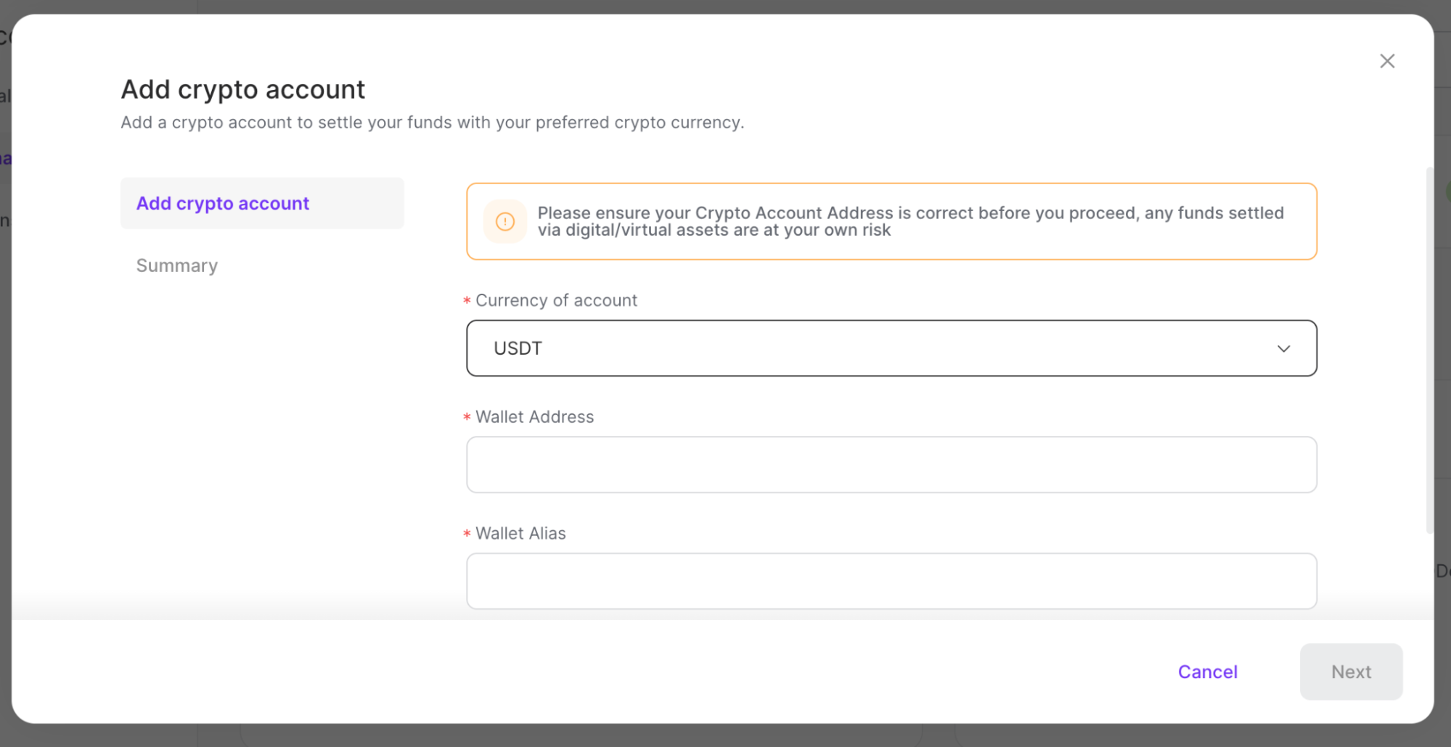Select the USDT value shown in the field
This screenshot has height=747, width=1451.
(x=517, y=348)
